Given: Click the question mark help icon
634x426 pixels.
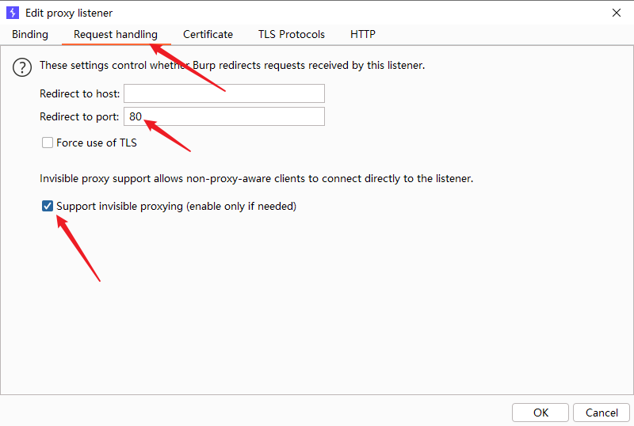Looking at the screenshot, I should [x=22, y=67].
